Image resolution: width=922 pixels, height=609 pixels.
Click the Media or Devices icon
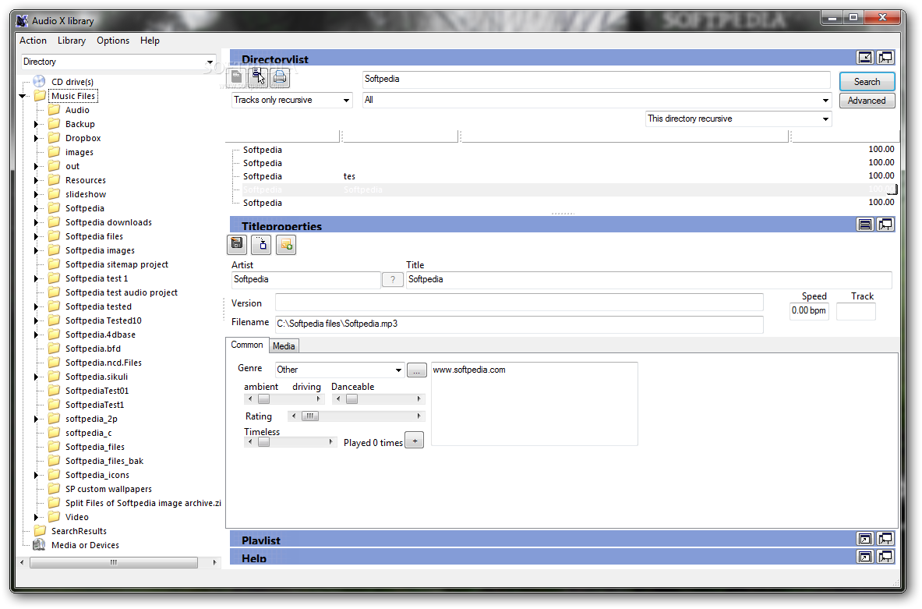click(x=40, y=545)
